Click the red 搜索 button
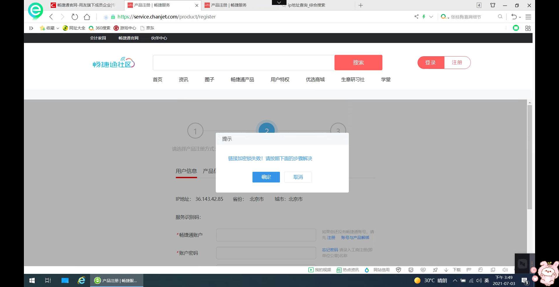559x287 pixels. point(358,63)
